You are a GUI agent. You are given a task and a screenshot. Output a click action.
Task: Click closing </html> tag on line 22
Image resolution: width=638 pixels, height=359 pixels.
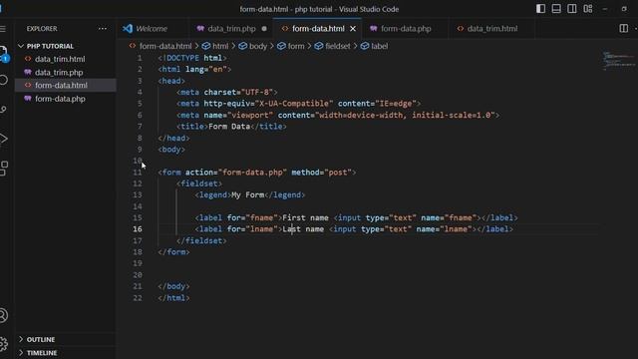tap(173, 298)
